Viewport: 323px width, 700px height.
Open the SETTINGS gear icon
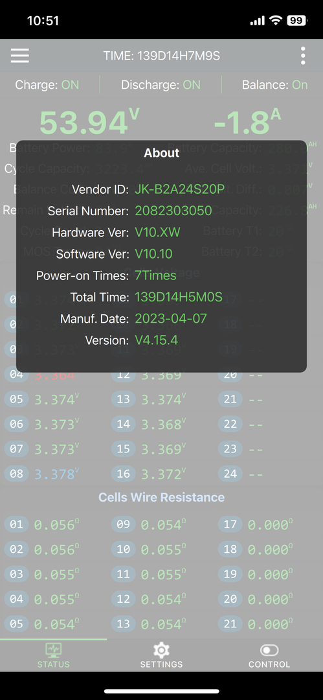(161, 650)
